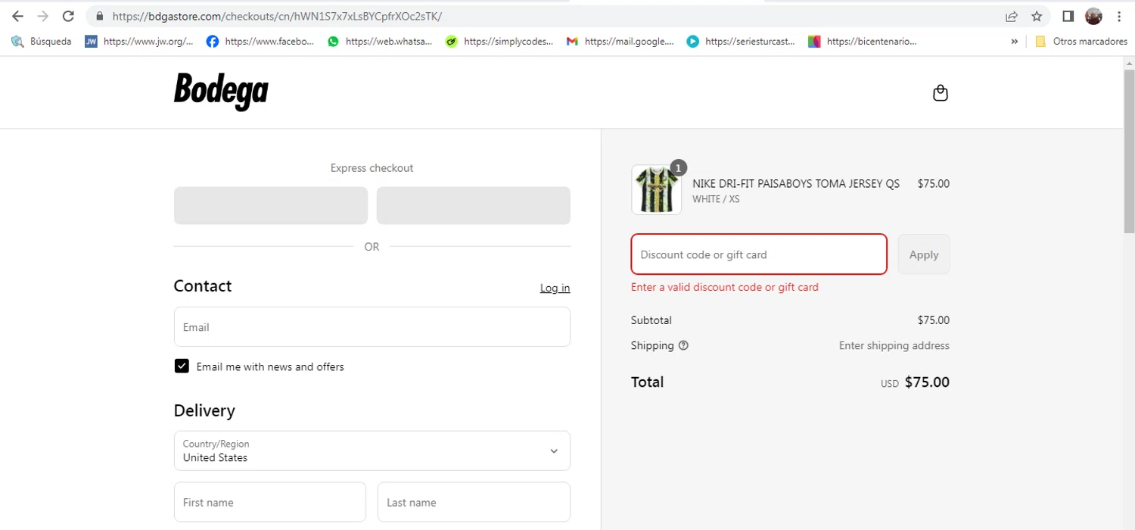1135x530 pixels.
Task: Click the WHITE / XS variant text
Action: (716, 199)
